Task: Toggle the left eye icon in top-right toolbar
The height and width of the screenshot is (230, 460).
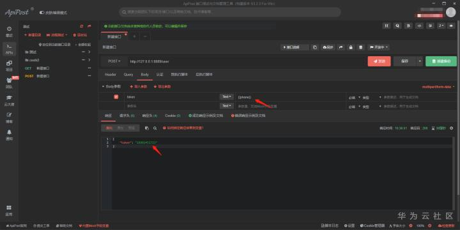Action: tap(419, 26)
